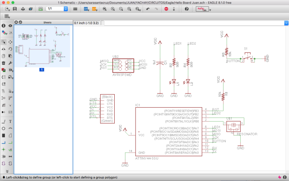289x181 pixels.
Task: Select the Show eye tool
Action: pos(10,26)
